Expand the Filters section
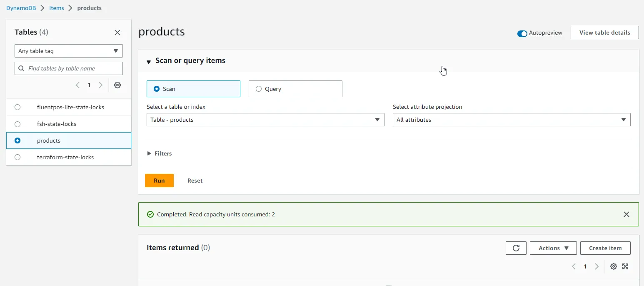The width and height of the screenshot is (644, 286). (x=160, y=153)
